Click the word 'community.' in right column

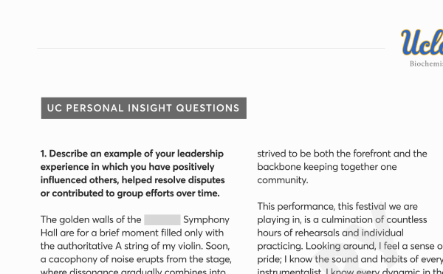click(283, 180)
